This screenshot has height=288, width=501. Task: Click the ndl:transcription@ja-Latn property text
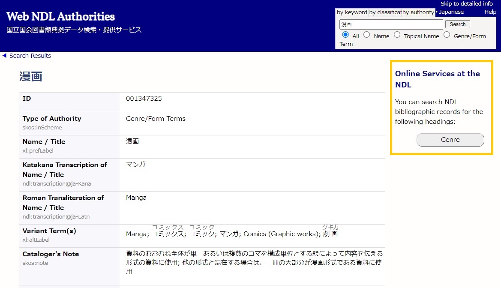point(56,217)
